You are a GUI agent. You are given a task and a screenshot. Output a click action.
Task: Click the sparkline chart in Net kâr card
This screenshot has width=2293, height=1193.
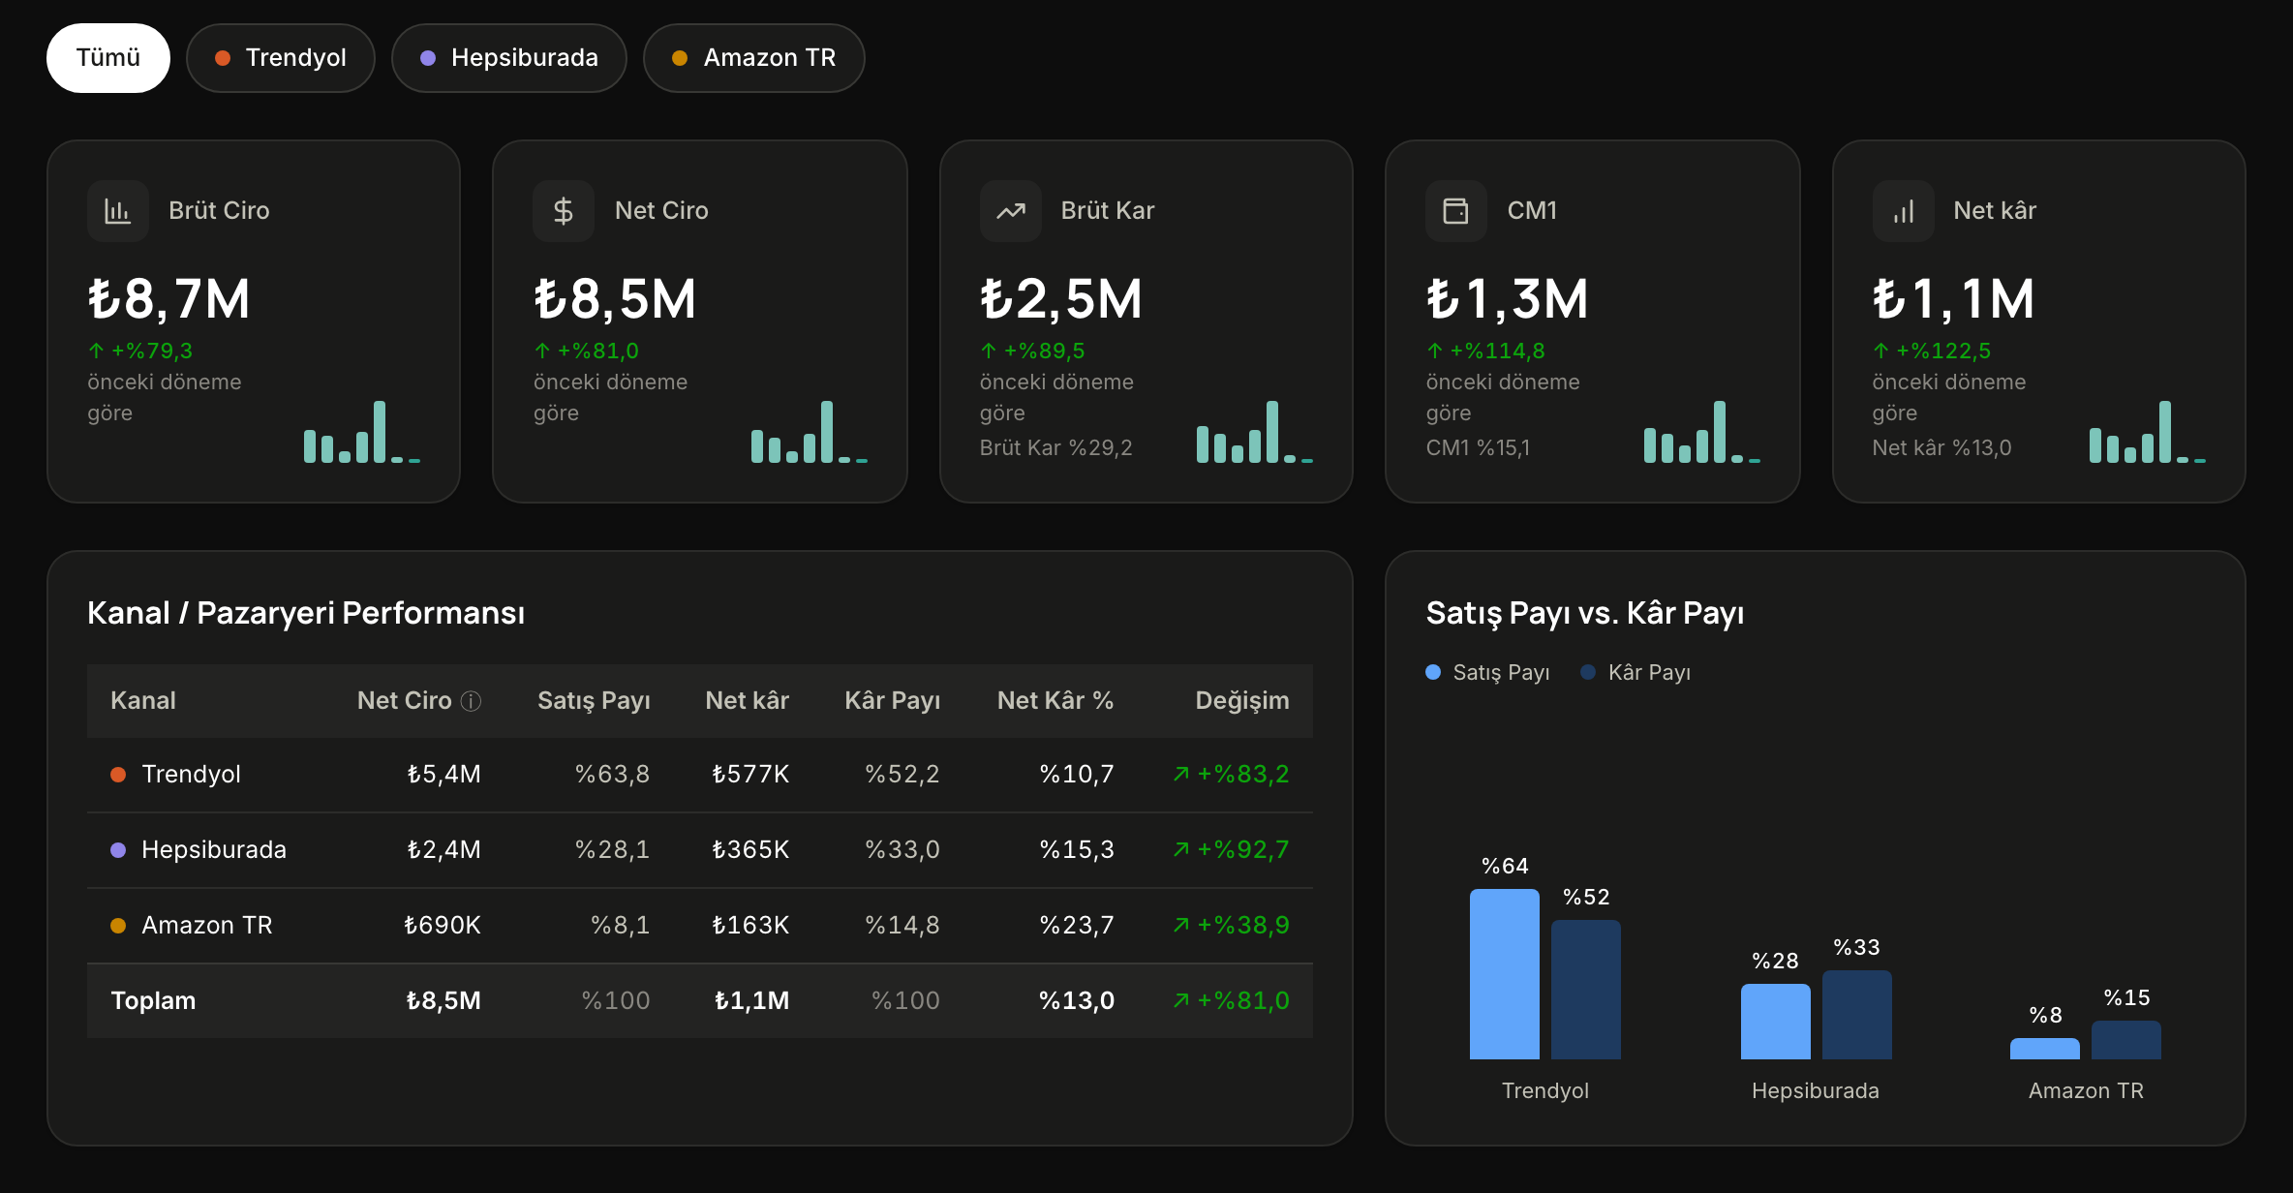click(x=2147, y=432)
